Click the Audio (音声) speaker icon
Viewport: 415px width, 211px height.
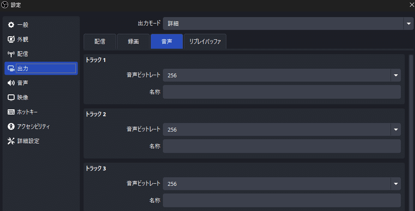[x=11, y=83]
